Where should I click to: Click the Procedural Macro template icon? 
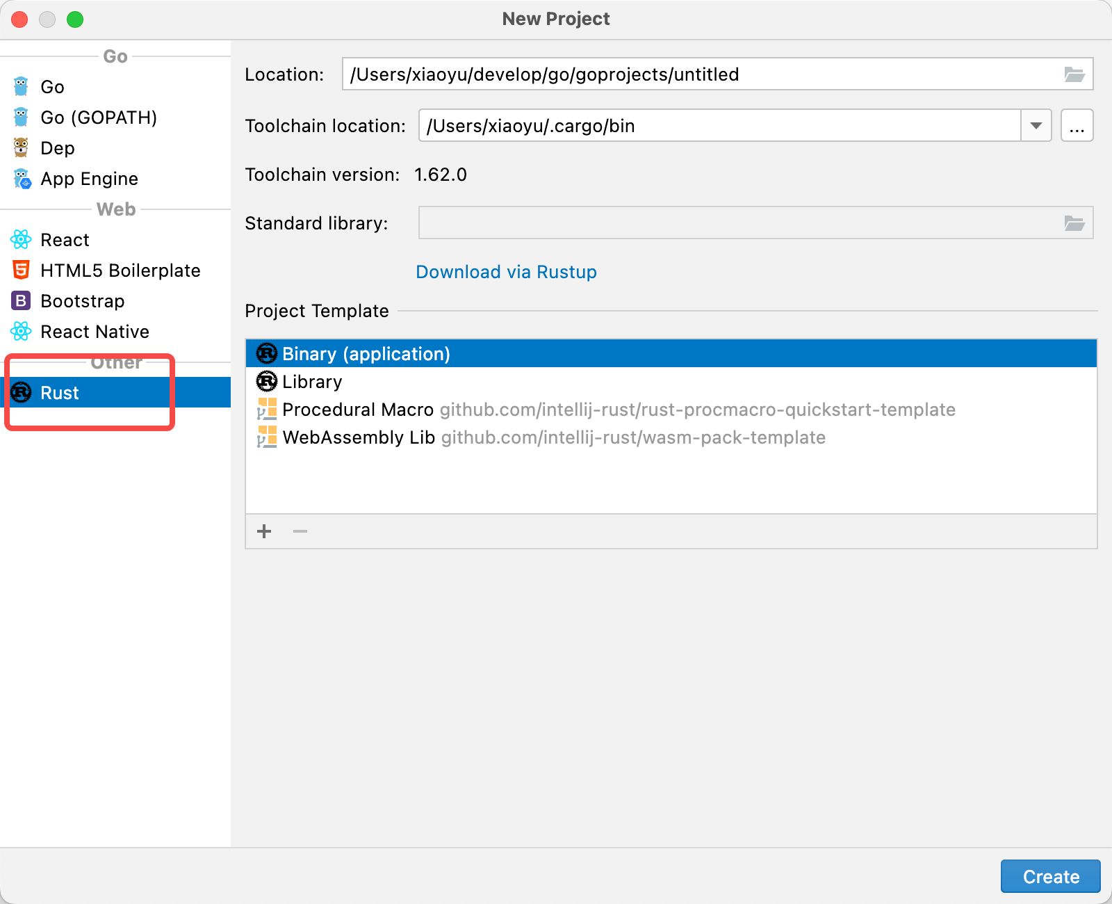267,409
